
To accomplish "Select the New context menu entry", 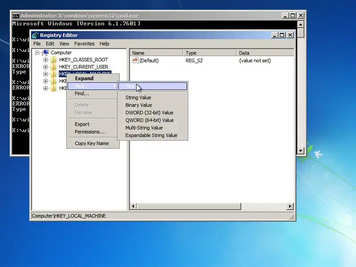I will coord(93,86).
